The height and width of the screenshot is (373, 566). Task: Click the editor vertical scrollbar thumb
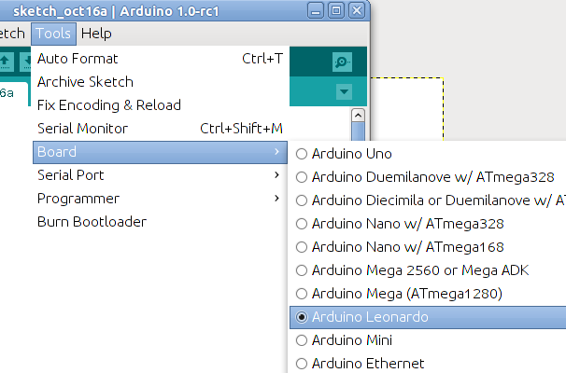click(358, 131)
